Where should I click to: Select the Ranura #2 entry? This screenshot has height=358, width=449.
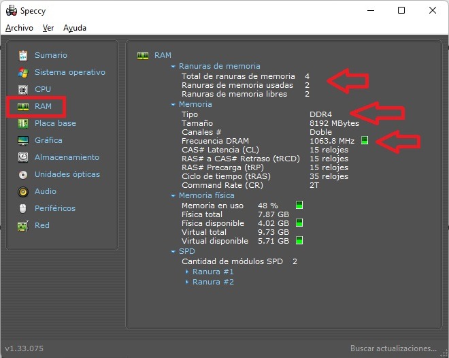[213, 282]
